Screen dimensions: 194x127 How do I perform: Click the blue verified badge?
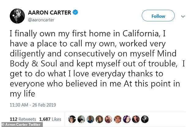pyautogui.click(x=75, y=12)
